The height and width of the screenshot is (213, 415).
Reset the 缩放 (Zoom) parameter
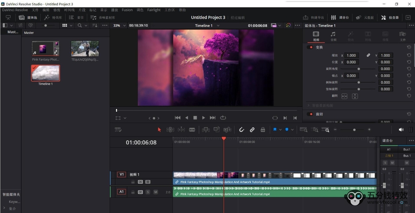coord(409,55)
